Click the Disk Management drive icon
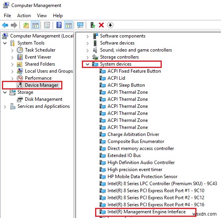The height and width of the screenshot is (218, 221). pos(20,99)
